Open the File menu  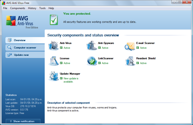point(5,8)
